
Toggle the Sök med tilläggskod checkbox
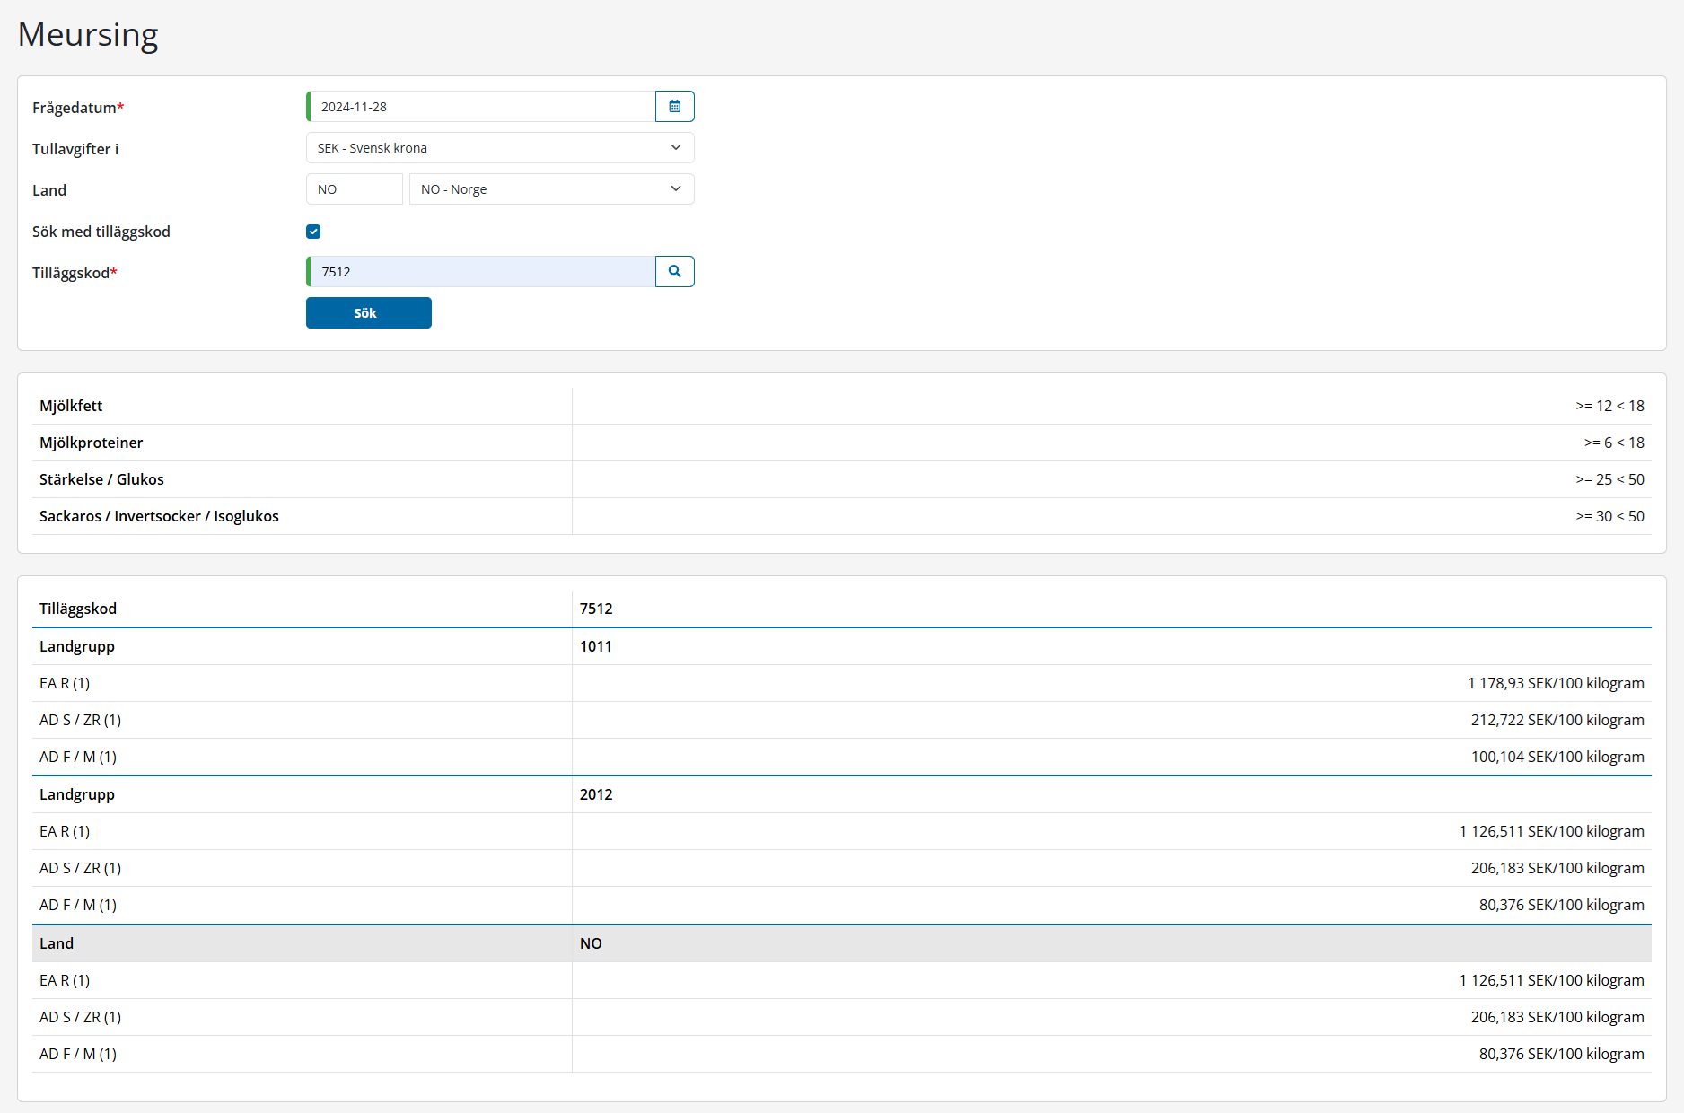(313, 232)
